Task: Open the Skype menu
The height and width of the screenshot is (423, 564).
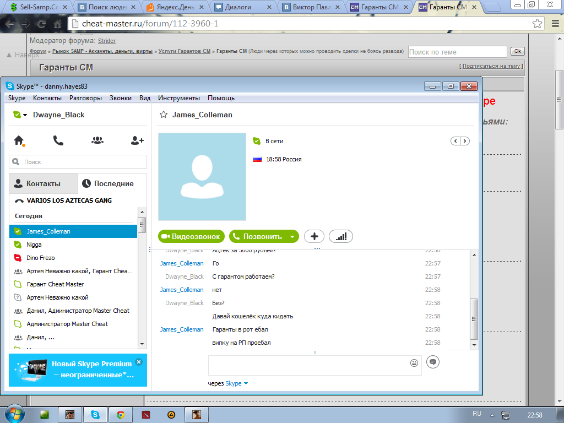Action: click(x=17, y=98)
